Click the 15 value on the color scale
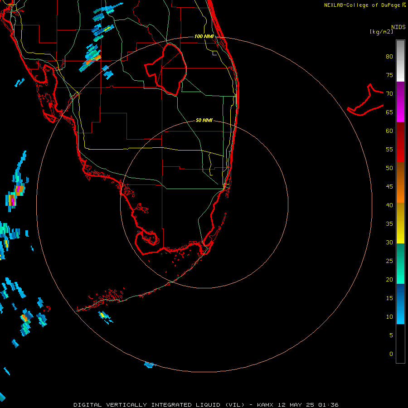The height and width of the screenshot is (408, 408). point(389,298)
